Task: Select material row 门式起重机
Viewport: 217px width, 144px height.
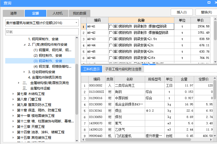Action: (147, 136)
